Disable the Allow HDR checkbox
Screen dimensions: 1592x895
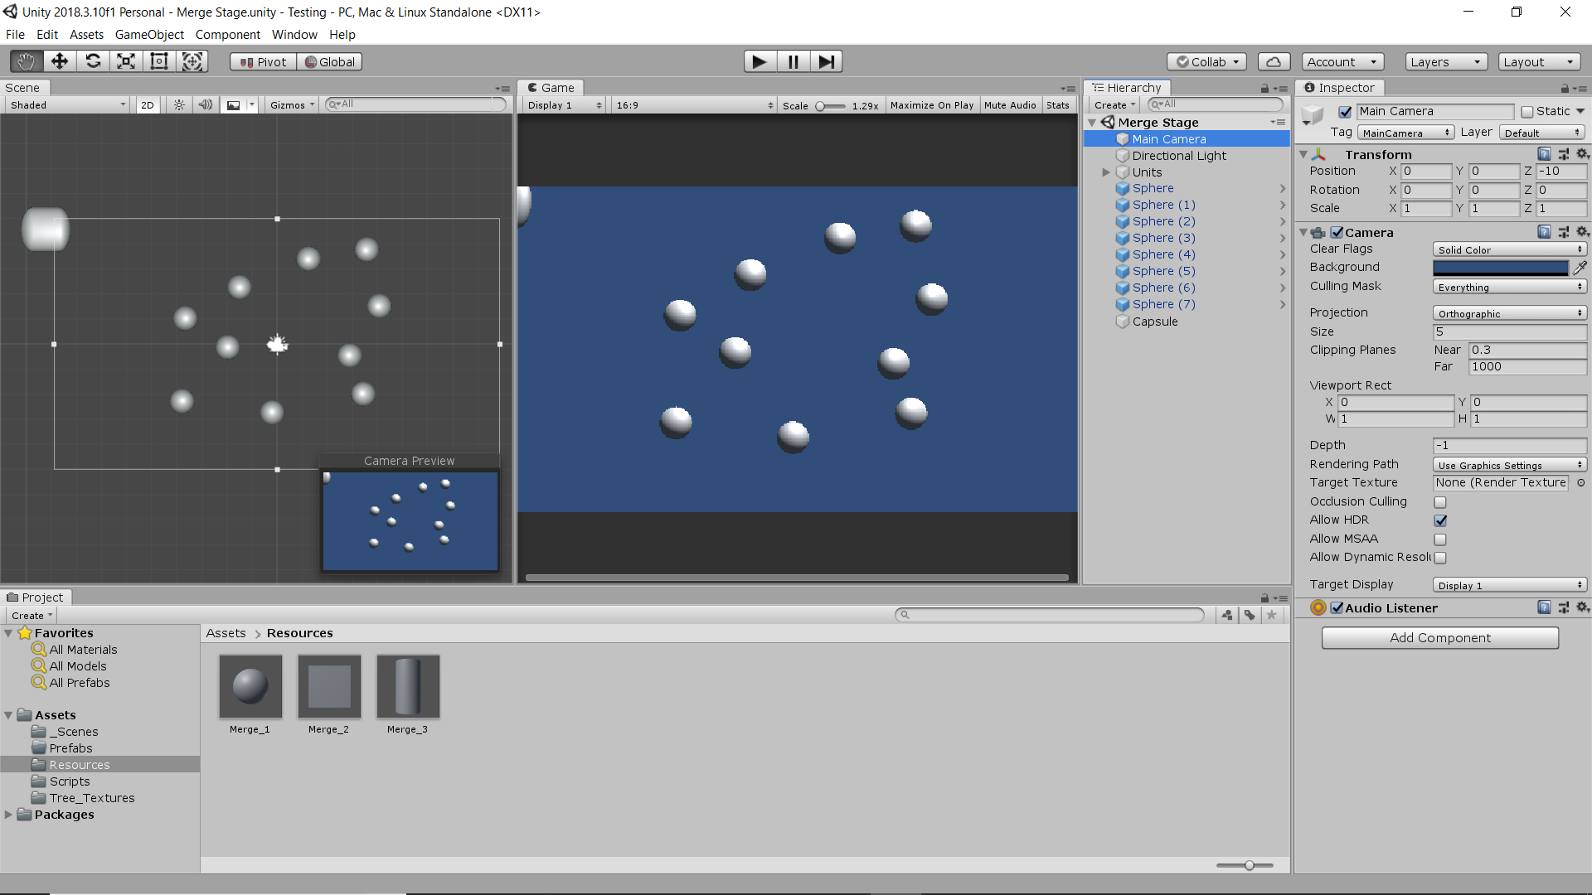1440,520
